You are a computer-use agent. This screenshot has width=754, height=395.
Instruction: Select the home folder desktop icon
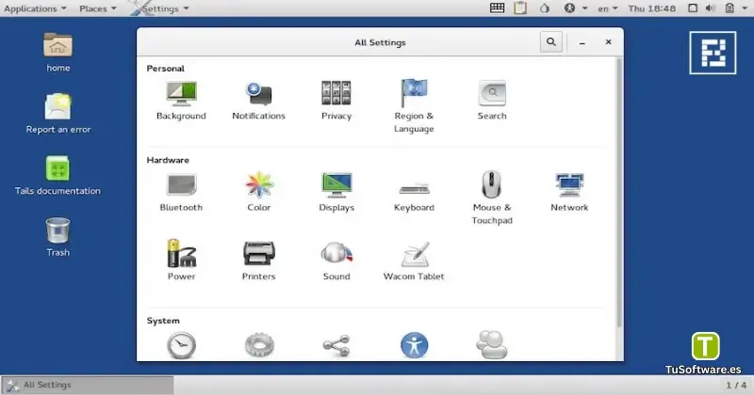pos(57,53)
